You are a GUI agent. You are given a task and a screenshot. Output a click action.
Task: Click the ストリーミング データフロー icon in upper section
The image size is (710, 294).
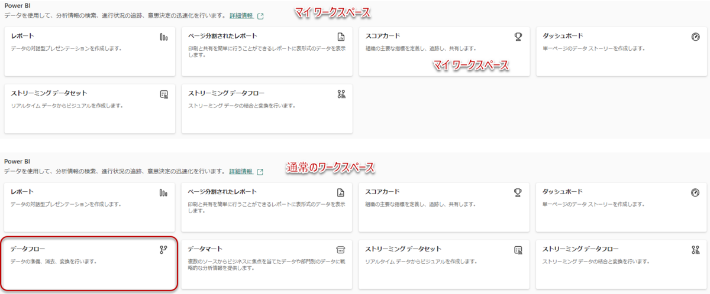[x=341, y=94]
